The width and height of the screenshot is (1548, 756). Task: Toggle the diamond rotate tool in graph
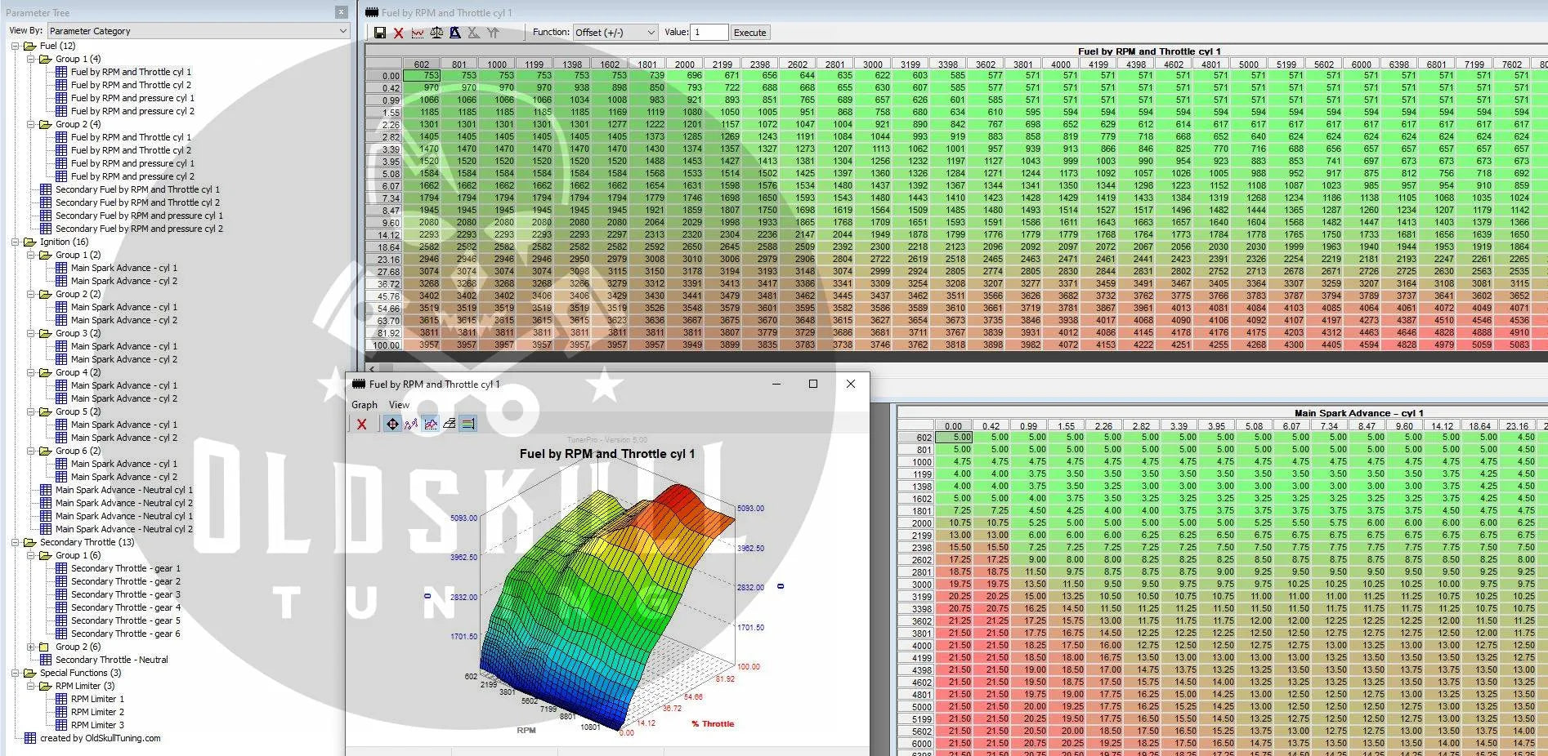point(392,424)
